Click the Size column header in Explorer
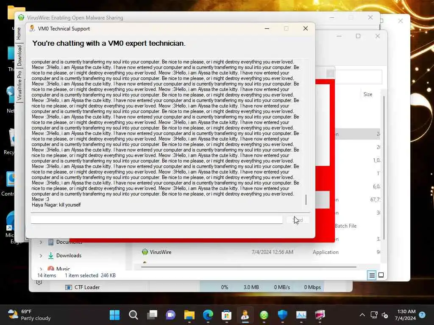Screen dimensions: 434x325 [x=367, y=94]
